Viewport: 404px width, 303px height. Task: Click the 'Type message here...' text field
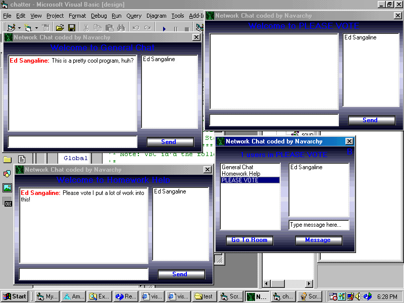[318, 225]
